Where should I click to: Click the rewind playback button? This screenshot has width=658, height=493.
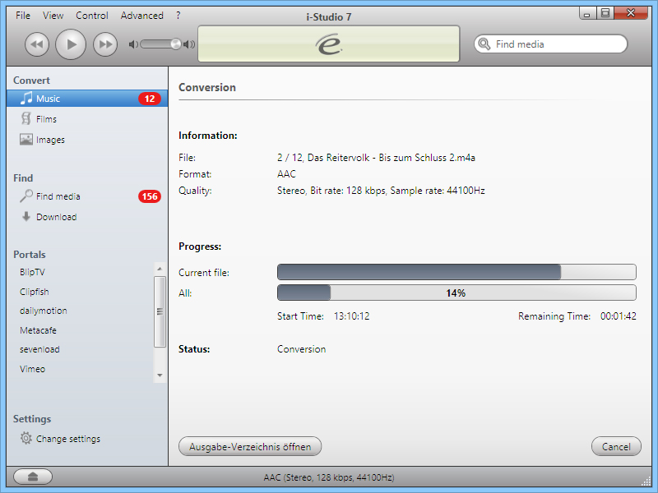point(37,44)
